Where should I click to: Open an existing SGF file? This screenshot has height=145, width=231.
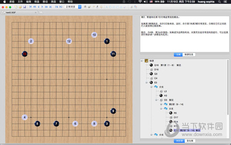pos(20,7)
